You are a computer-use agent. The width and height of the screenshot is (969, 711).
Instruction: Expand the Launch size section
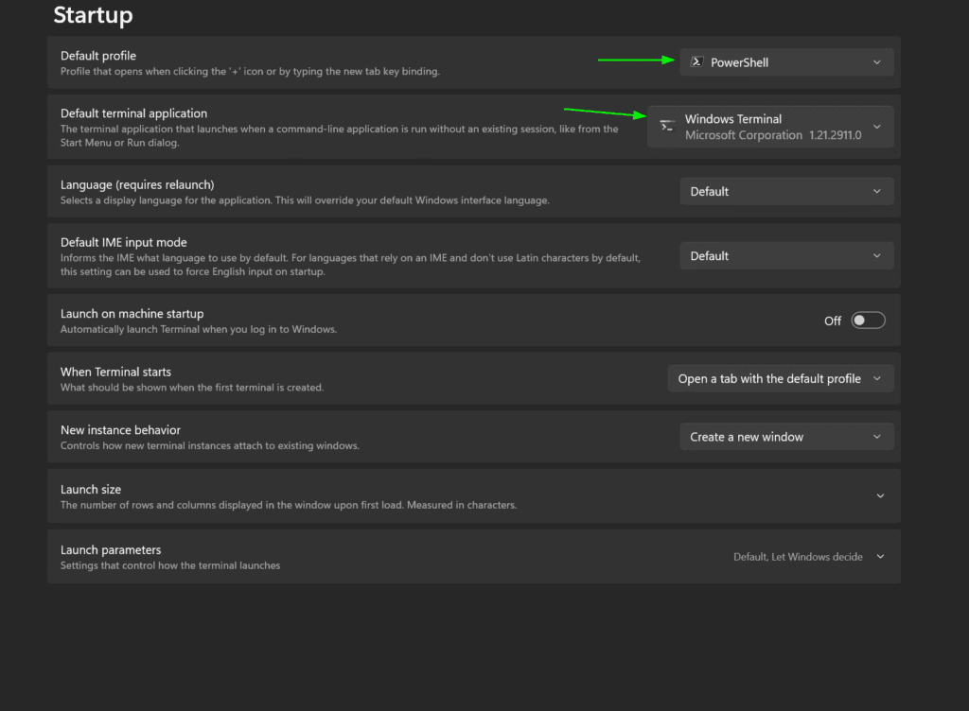pyautogui.click(x=473, y=495)
